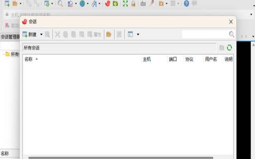Click the grayed copy icon in 会话 dialog

tap(66, 34)
